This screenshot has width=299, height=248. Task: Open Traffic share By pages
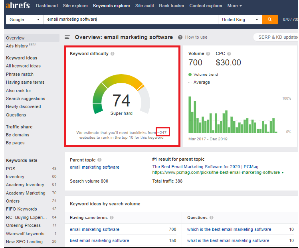coord(15,143)
